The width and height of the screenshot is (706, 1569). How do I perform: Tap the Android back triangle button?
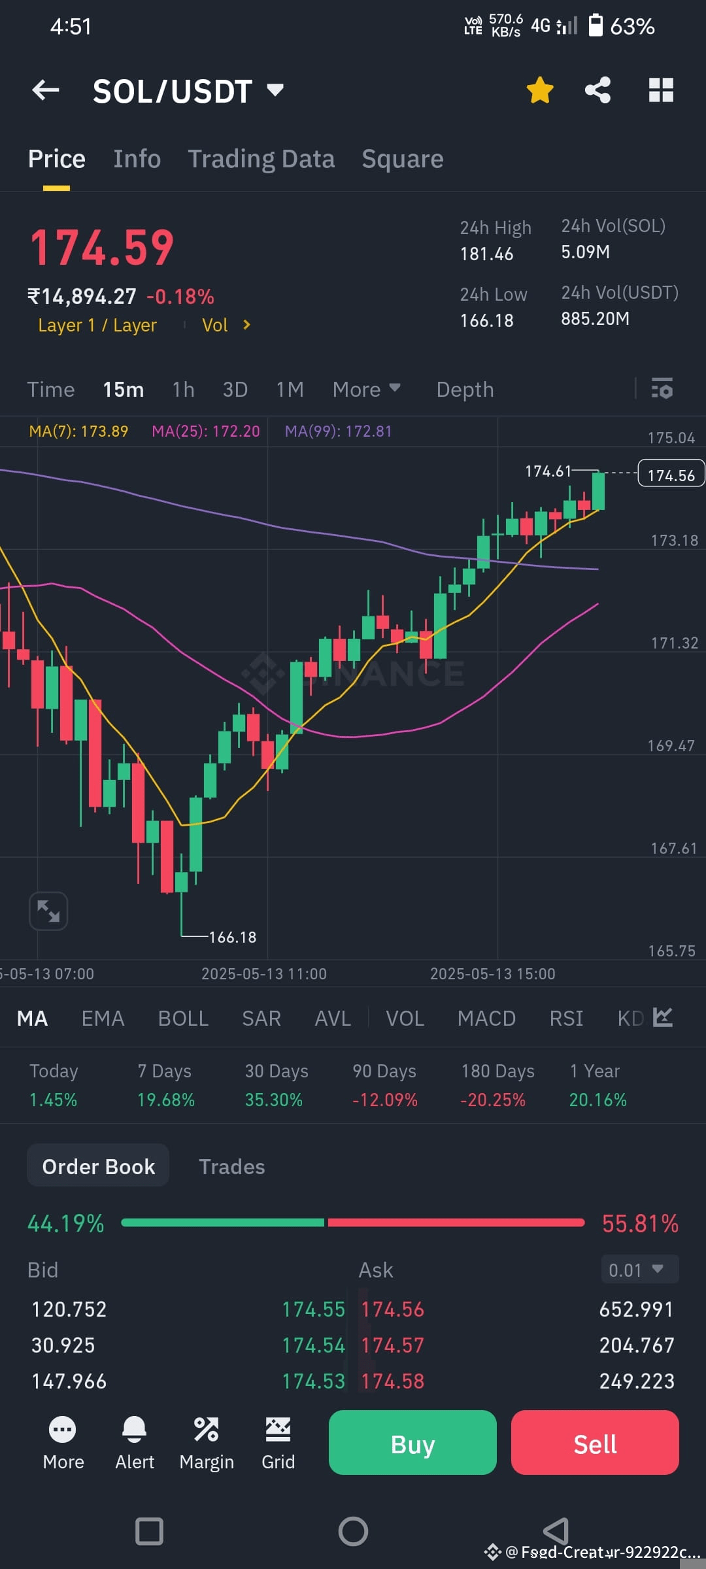pos(556,1531)
